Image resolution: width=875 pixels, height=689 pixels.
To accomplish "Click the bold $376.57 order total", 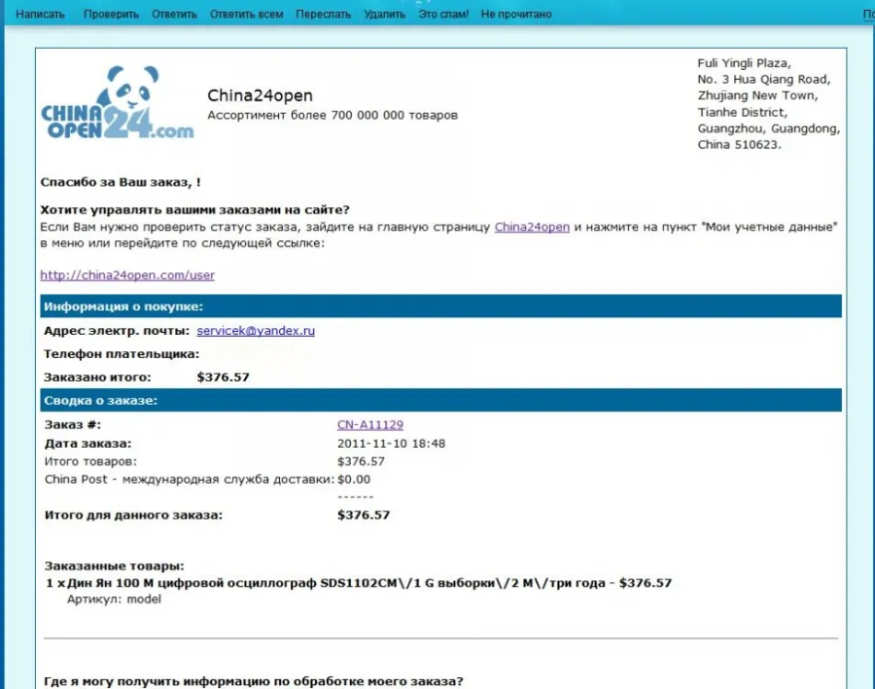I will tap(364, 515).
